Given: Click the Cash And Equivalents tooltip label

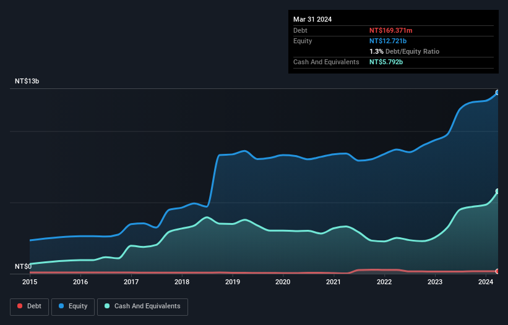Looking at the screenshot, I should pos(326,62).
